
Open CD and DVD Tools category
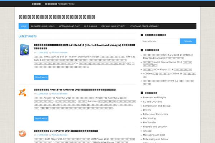[x=153, y=102]
